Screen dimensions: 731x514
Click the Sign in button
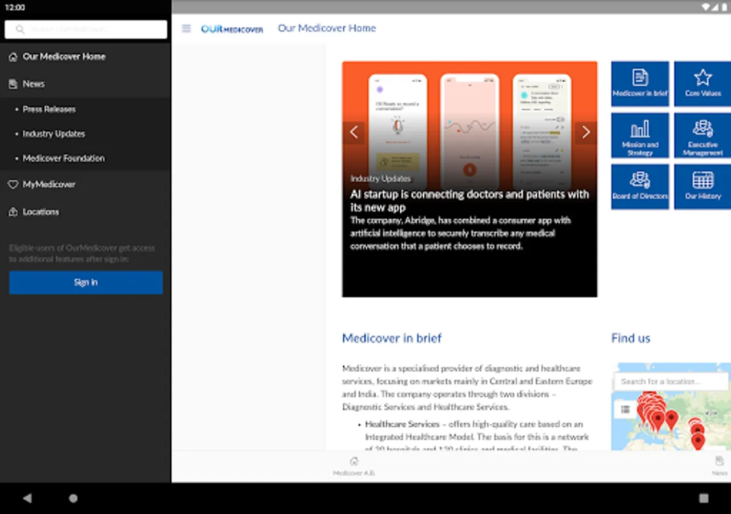tap(86, 283)
